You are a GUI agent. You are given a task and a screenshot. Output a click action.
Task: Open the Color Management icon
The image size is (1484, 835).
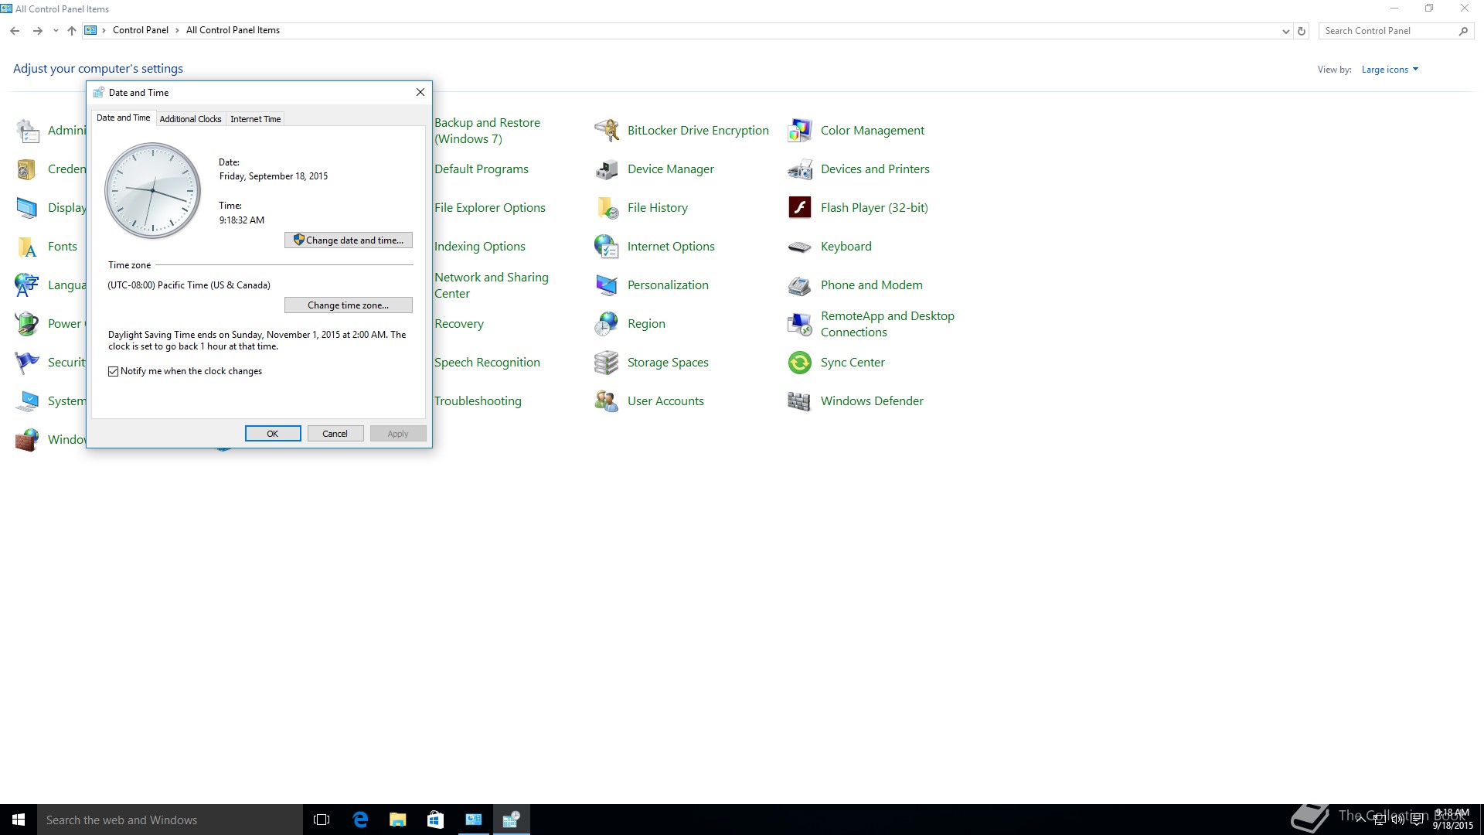pyautogui.click(x=799, y=131)
